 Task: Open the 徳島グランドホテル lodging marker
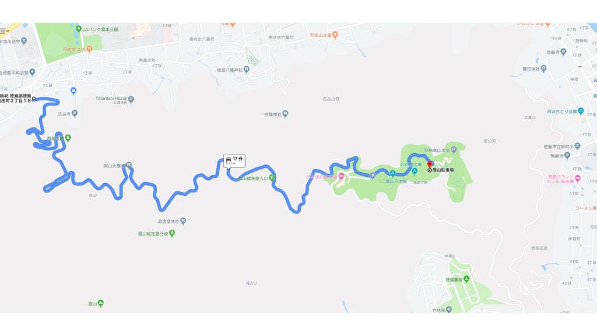578,178
